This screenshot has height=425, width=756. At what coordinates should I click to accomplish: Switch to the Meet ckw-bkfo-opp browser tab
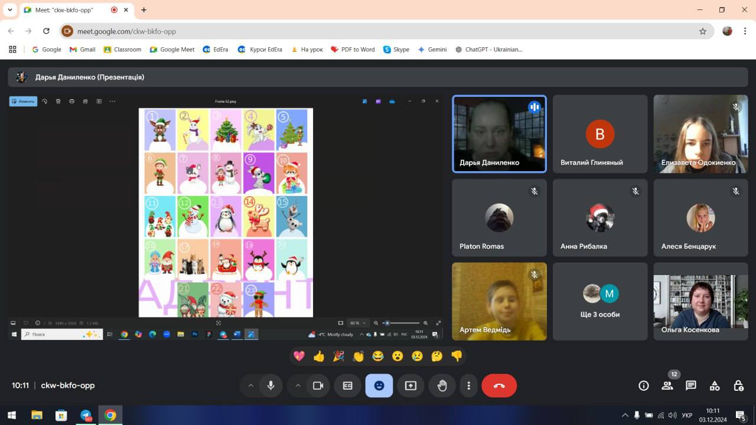[65, 10]
